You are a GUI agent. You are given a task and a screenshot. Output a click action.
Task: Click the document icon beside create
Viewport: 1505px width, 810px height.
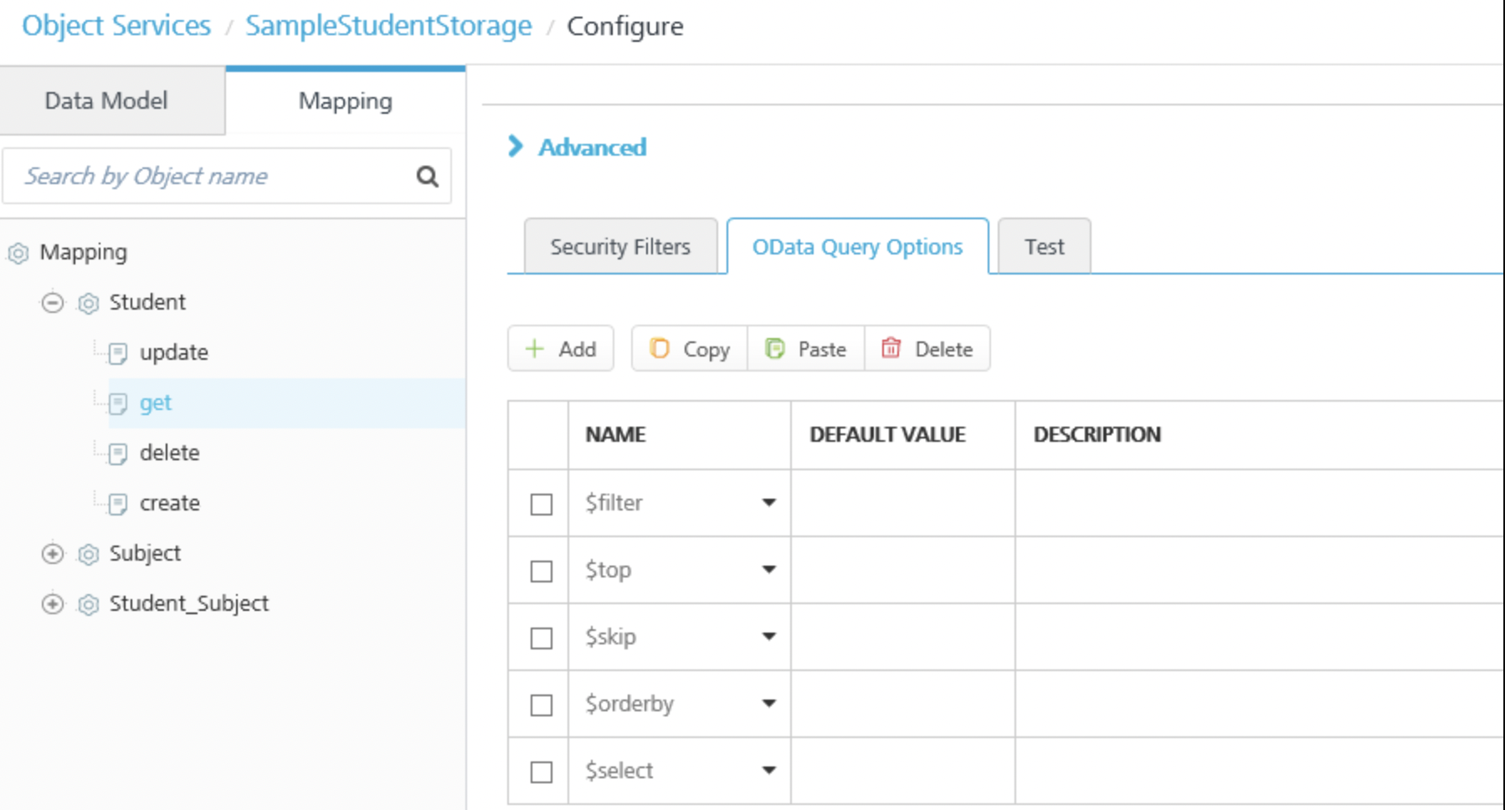(118, 504)
